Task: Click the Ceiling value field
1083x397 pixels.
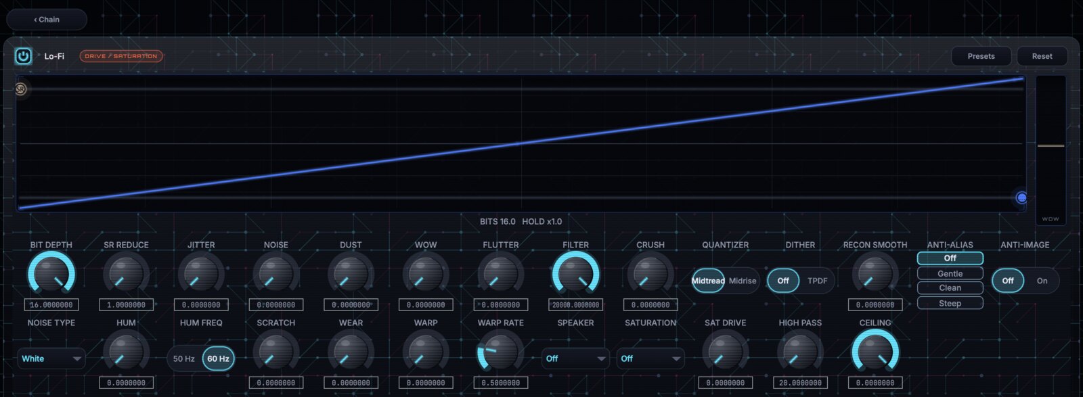Action: click(x=875, y=383)
